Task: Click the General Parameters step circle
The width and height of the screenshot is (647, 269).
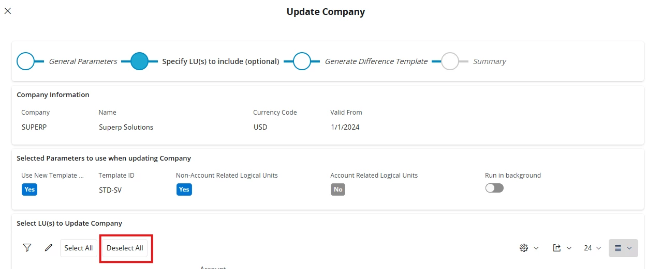Action: 26,61
